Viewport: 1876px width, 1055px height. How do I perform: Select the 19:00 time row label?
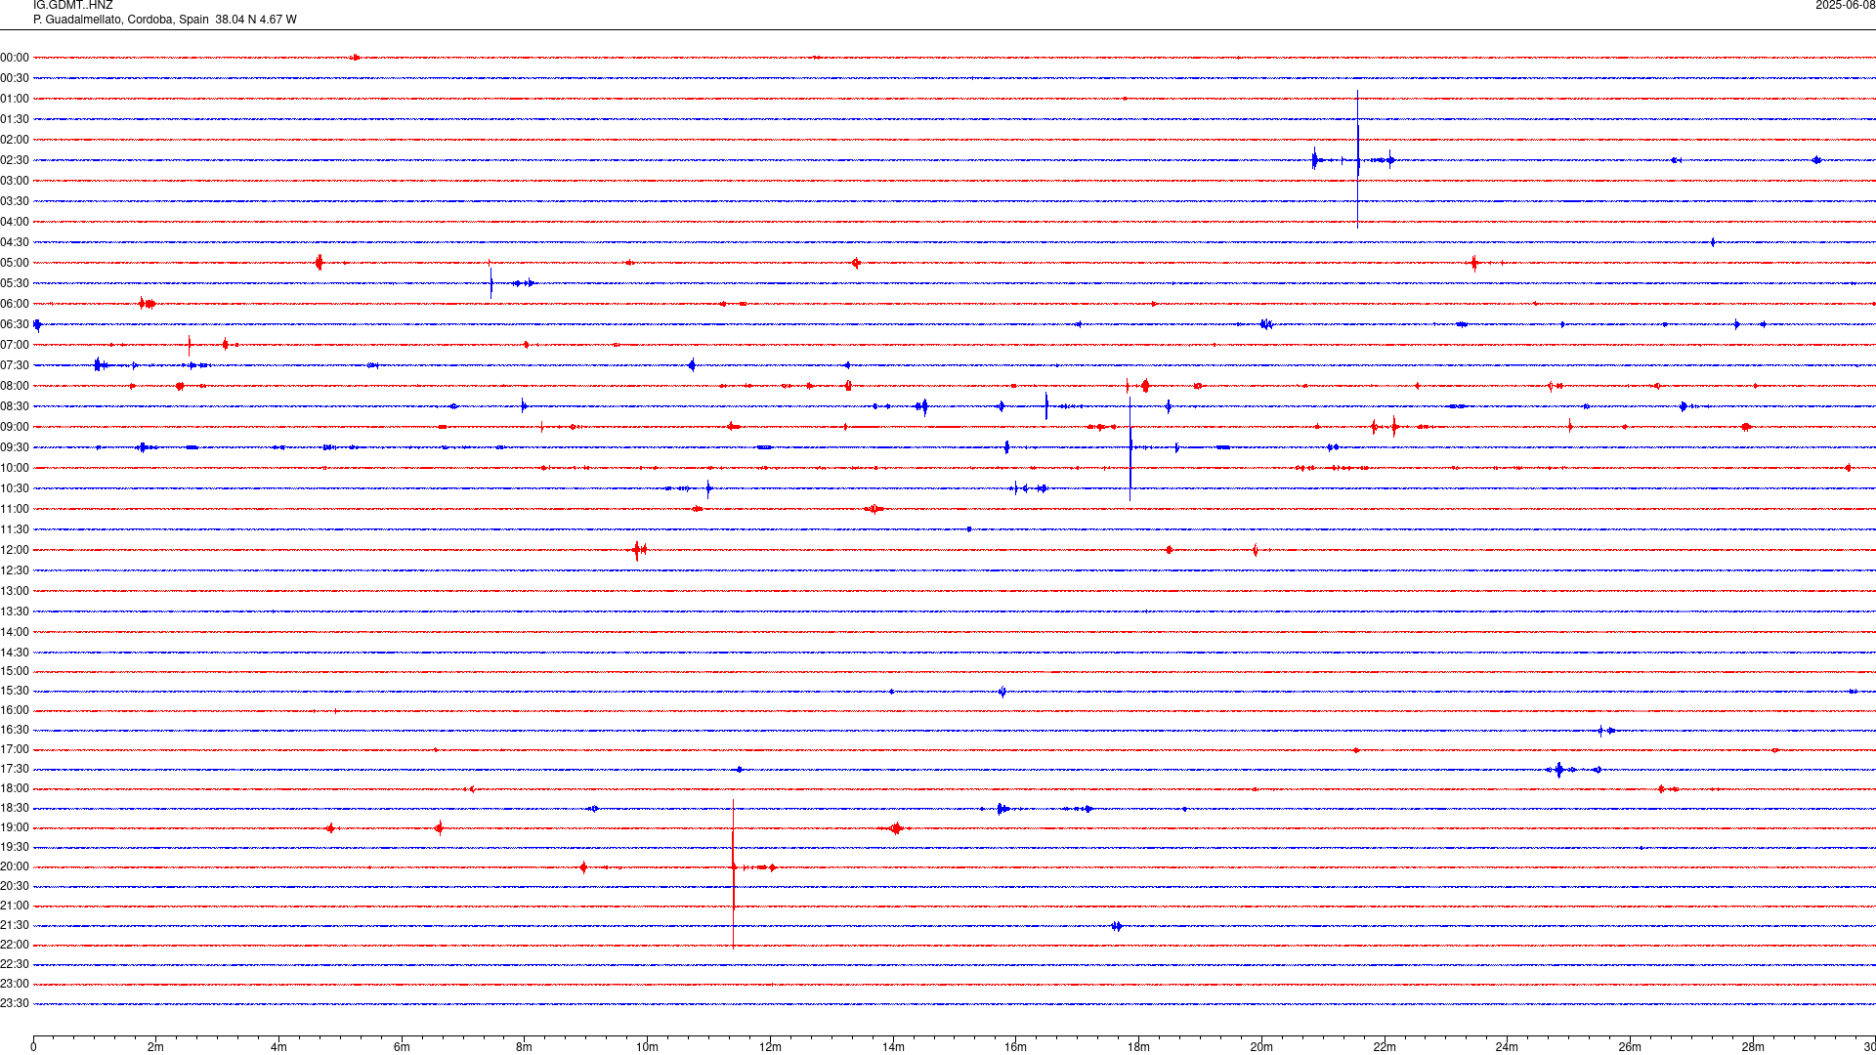[15, 827]
